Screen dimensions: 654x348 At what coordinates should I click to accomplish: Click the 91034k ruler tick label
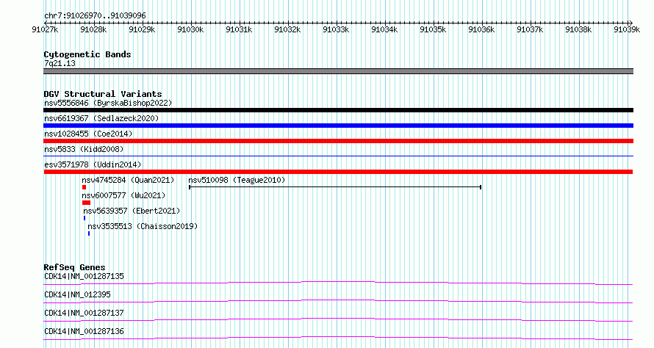(x=384, y=29)
